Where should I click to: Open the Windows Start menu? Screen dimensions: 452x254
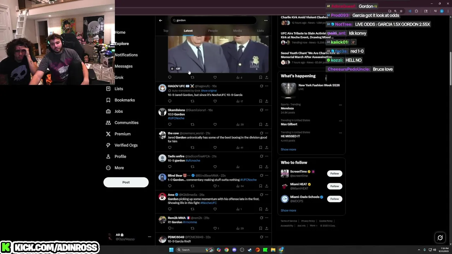pos(171,250)
